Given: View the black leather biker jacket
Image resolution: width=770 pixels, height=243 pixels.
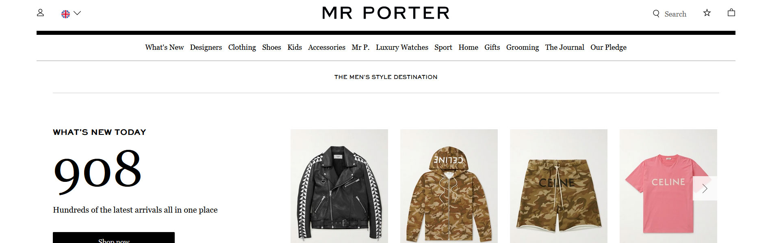Looking at the screenshot, I should tap(339, 186).
